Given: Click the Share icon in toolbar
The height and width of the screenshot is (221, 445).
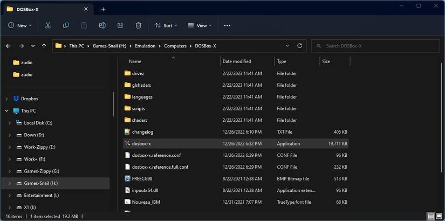Looking at the screenshot, I should tap(120, 25).
